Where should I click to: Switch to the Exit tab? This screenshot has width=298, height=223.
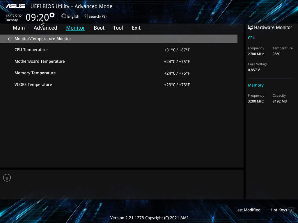click(x=136, y=28)
